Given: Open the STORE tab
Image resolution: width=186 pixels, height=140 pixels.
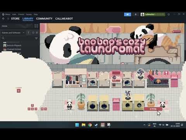Looking at the screenshot, I should point(15,19).
